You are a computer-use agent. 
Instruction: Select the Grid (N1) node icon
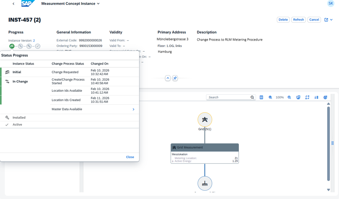coord(204,120)
